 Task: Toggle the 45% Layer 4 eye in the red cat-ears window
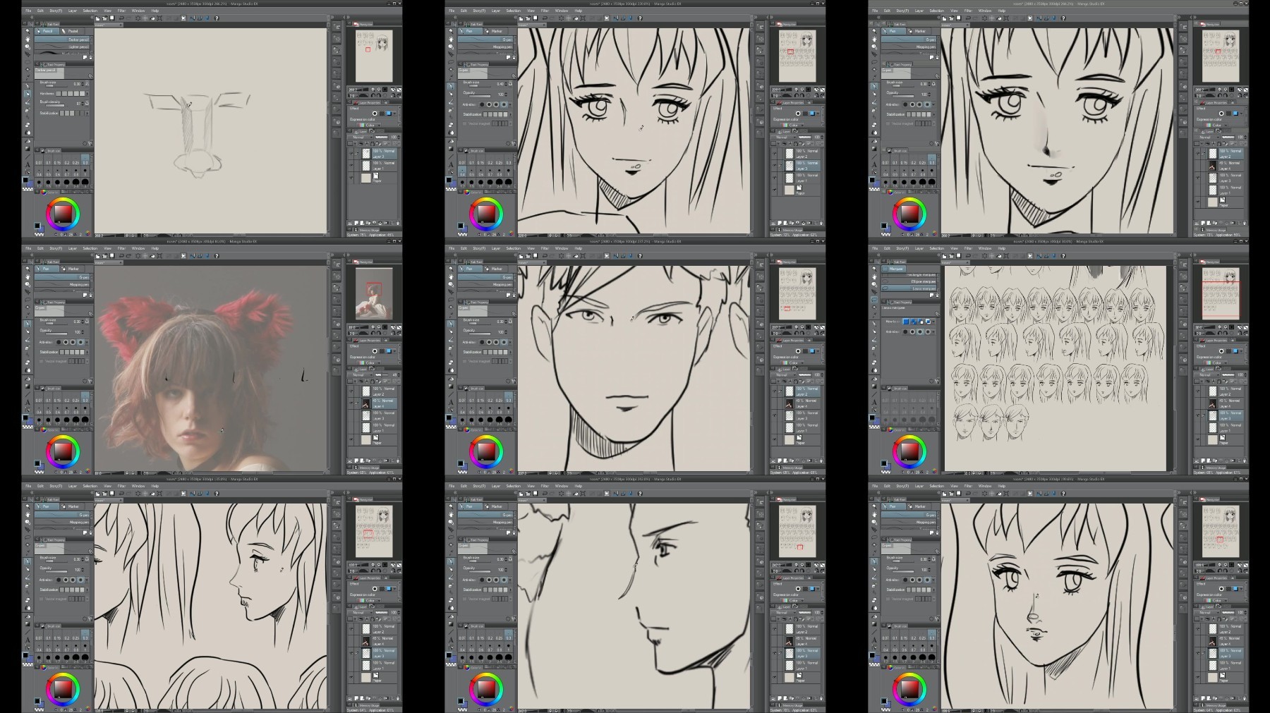pyautogui.click(x=351, y=403)
